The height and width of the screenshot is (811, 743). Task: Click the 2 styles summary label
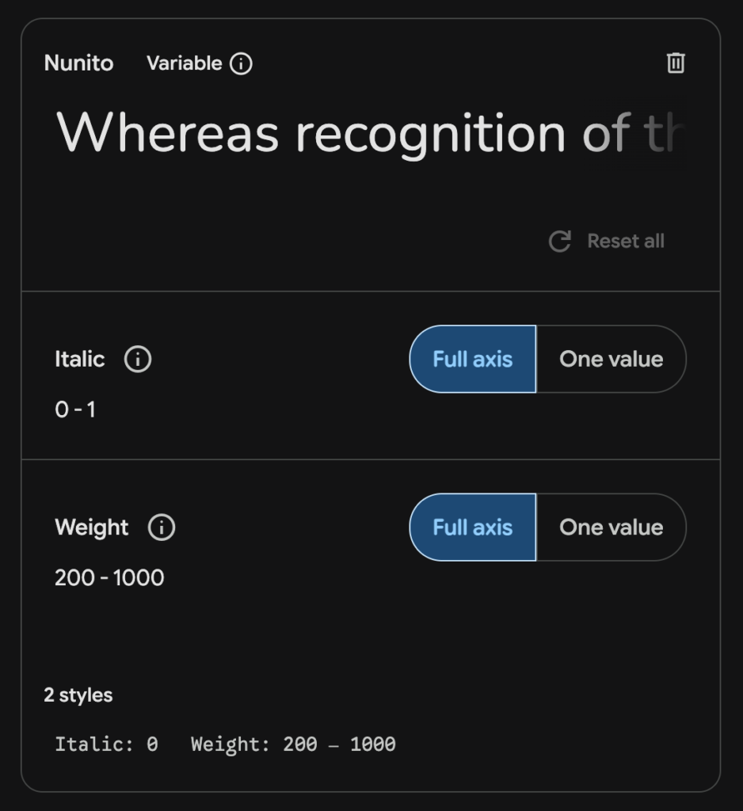tap(79, 695)
